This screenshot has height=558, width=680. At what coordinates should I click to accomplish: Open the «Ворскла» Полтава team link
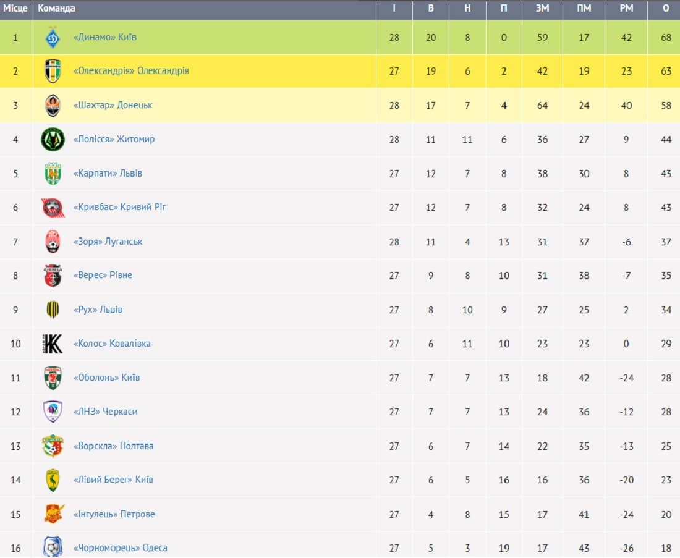click(113, 446)
